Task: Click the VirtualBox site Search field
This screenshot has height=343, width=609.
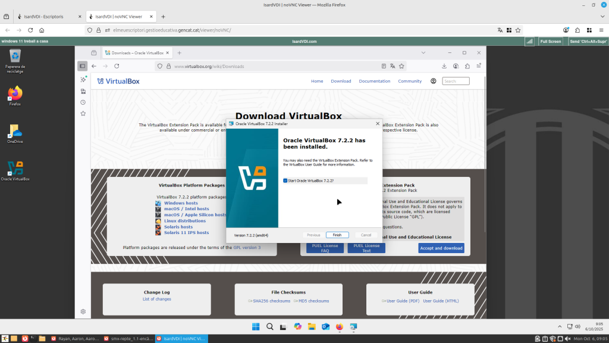Action: 456,81
